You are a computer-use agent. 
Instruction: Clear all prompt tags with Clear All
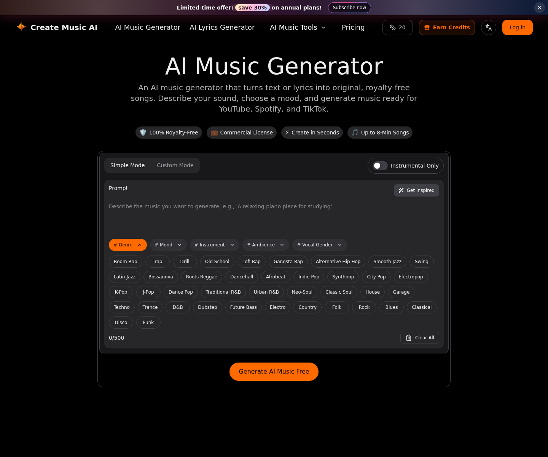click(420, 338)
